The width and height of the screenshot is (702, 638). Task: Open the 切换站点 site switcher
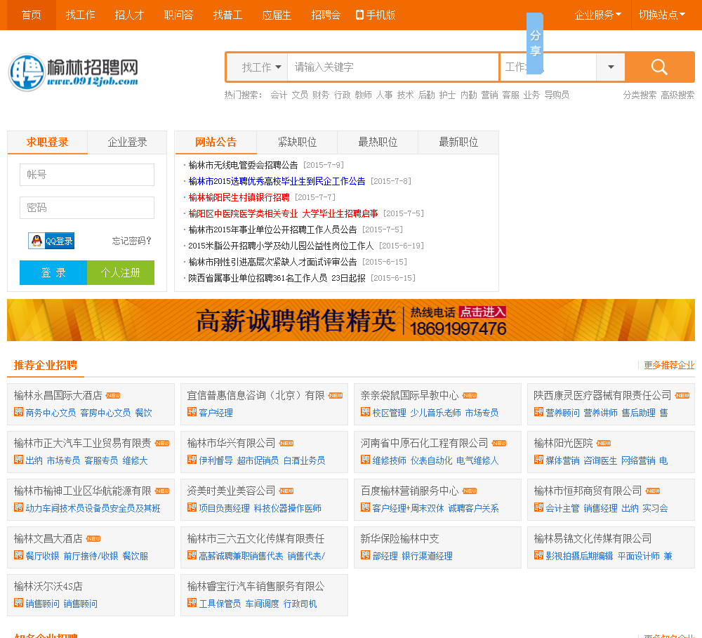[x=661, y=15]
